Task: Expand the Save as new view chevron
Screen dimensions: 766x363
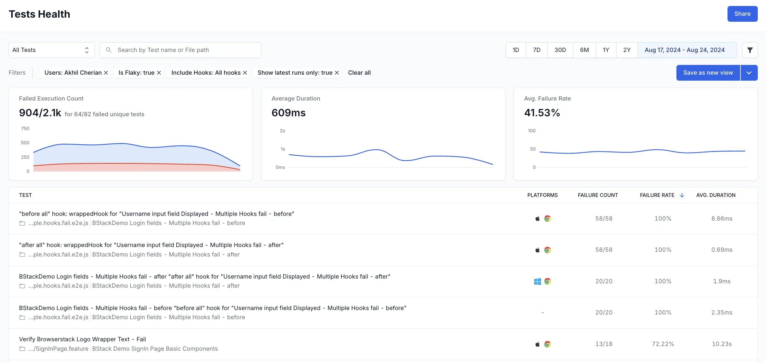Action: click(x=749, y=73)
